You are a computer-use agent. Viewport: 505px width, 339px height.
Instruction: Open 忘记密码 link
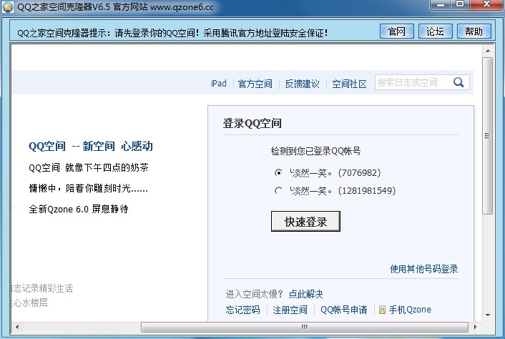pos(242,310)
